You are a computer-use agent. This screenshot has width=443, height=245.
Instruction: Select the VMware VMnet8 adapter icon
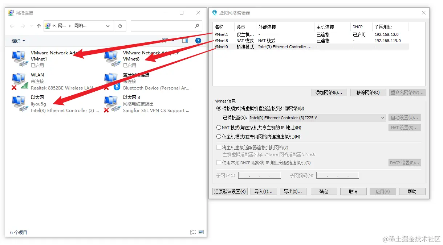pyautogui.click(x=112, y=59)
